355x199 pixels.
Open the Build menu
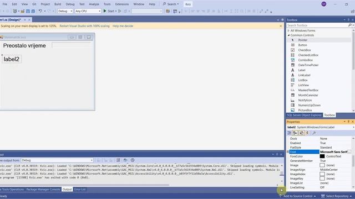pos(58,4)
